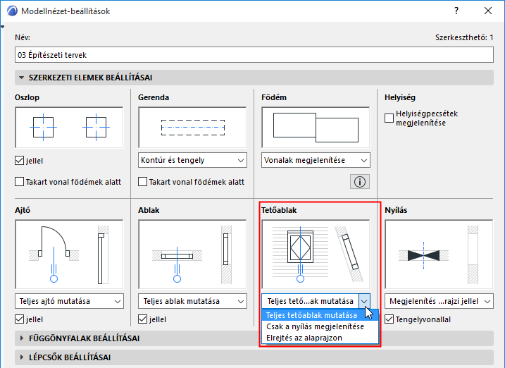505x368 pixels.
Task: Expand FÜGGÖNYFALAK BEÁLLÍTÁSAI section
Action: (85, 338)
